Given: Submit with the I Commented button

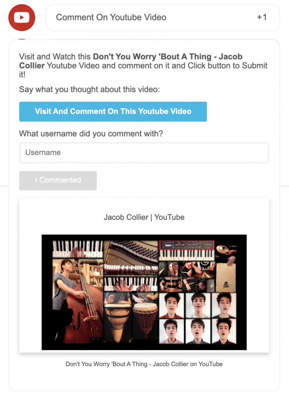Looking at the screenshot, I should (58, 180).
